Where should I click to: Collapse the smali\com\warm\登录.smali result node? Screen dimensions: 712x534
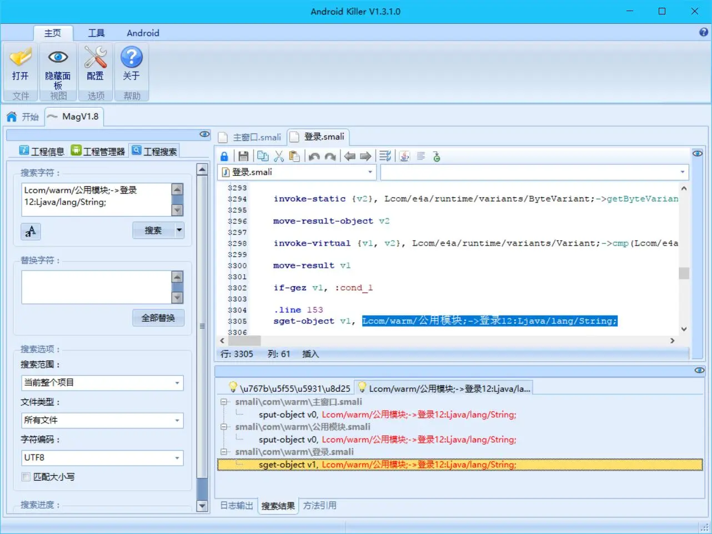tap(223, 452)
